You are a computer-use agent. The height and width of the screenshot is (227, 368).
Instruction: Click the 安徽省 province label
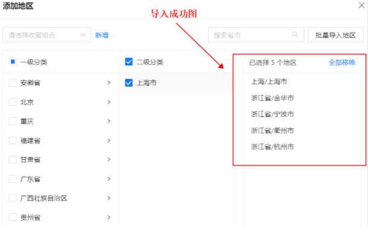click(x=30, y=83)
